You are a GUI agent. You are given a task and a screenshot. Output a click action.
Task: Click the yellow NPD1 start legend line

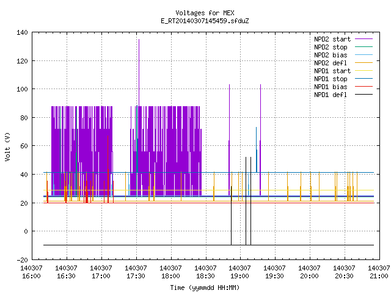364,71
